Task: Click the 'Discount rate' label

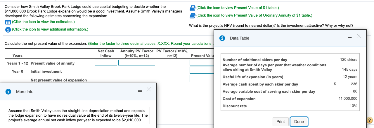Action: coord(235,106)
